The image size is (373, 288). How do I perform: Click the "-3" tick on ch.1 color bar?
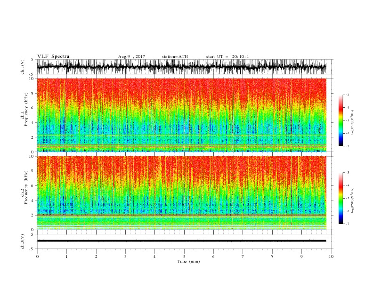coord(348,95)
